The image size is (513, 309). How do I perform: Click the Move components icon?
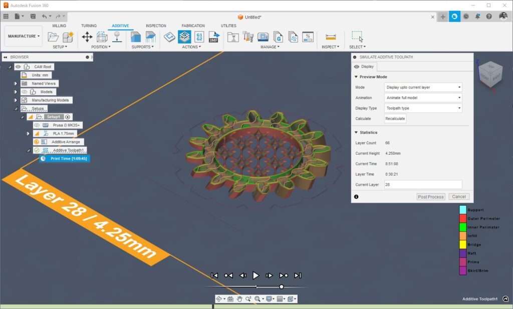tap(87, 37)
